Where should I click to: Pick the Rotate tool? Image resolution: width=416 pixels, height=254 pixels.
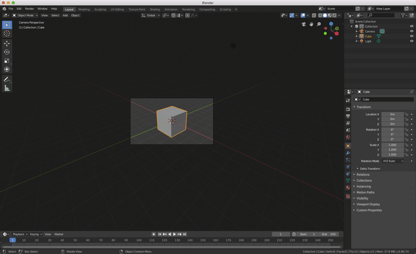tap(7, 52)
